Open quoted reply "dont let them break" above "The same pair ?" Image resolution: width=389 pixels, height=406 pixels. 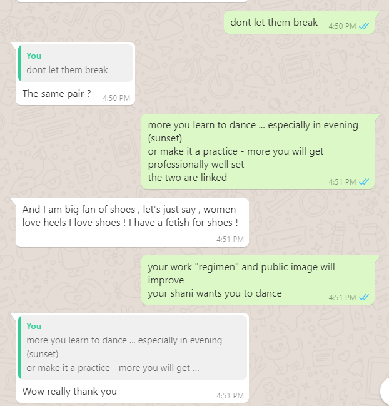click(x=76, y=63)
